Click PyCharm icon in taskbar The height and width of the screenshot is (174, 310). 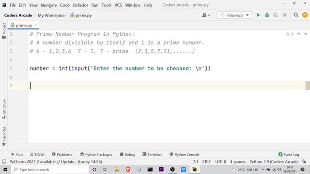pos(195,170)
